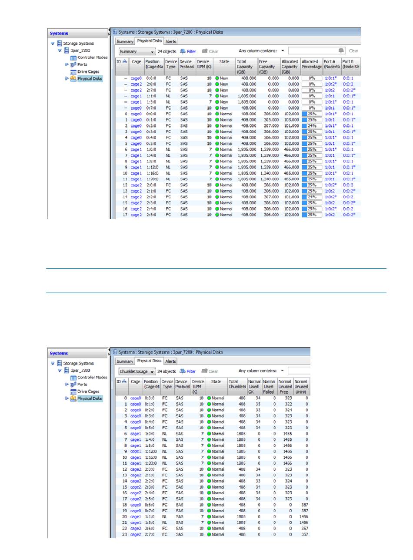Sort by Device RPM (K) header in Summary view
Viewport: 413px width, 560px height.
tap(204, 67)
